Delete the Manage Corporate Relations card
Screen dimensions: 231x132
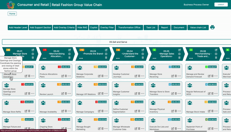(103, 76)
